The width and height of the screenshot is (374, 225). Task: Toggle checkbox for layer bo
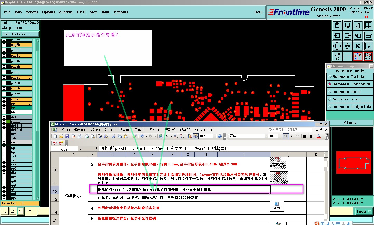[4, 112]
